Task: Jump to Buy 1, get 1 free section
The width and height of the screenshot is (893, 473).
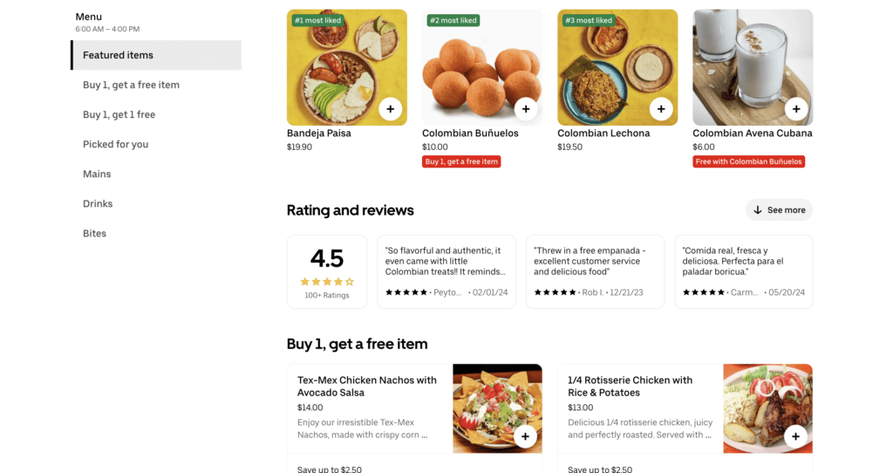Action: [119, 114]
